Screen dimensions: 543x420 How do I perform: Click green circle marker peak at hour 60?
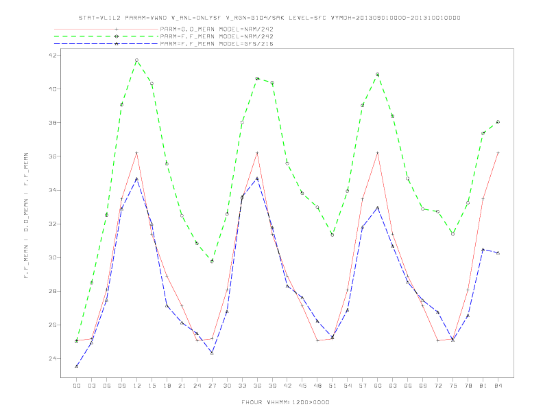click(x=378, y=74)
